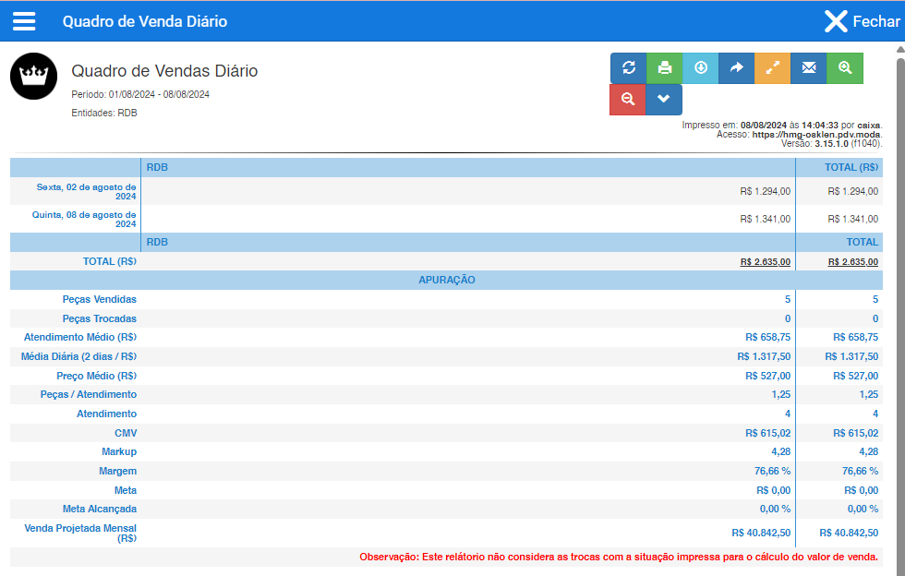
Task: Zoom out with the red magnifier
Action: point(628,100)
